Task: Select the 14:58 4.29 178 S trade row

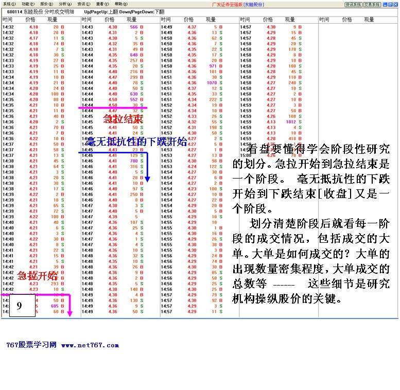Action: pyautogui.click(x=271, y=49)
